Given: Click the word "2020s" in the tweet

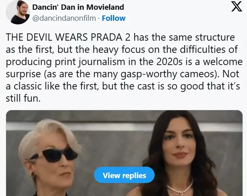Looking at the screenshot, I should 170,62.
